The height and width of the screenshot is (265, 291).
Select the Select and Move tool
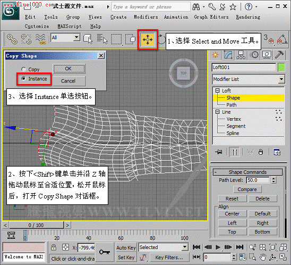tap(148, 39)
